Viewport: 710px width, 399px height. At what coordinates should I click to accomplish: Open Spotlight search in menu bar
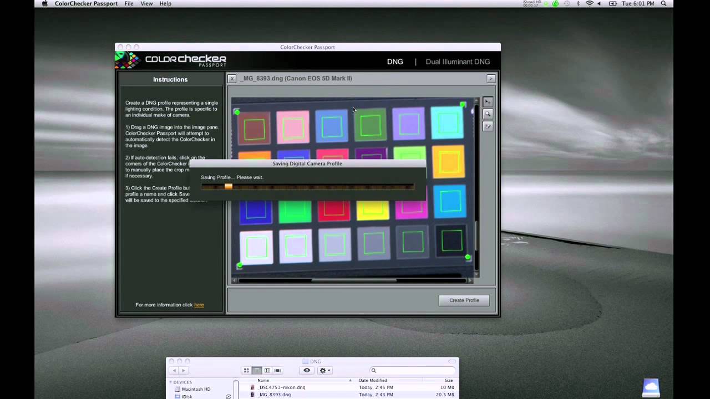(663, 4)
